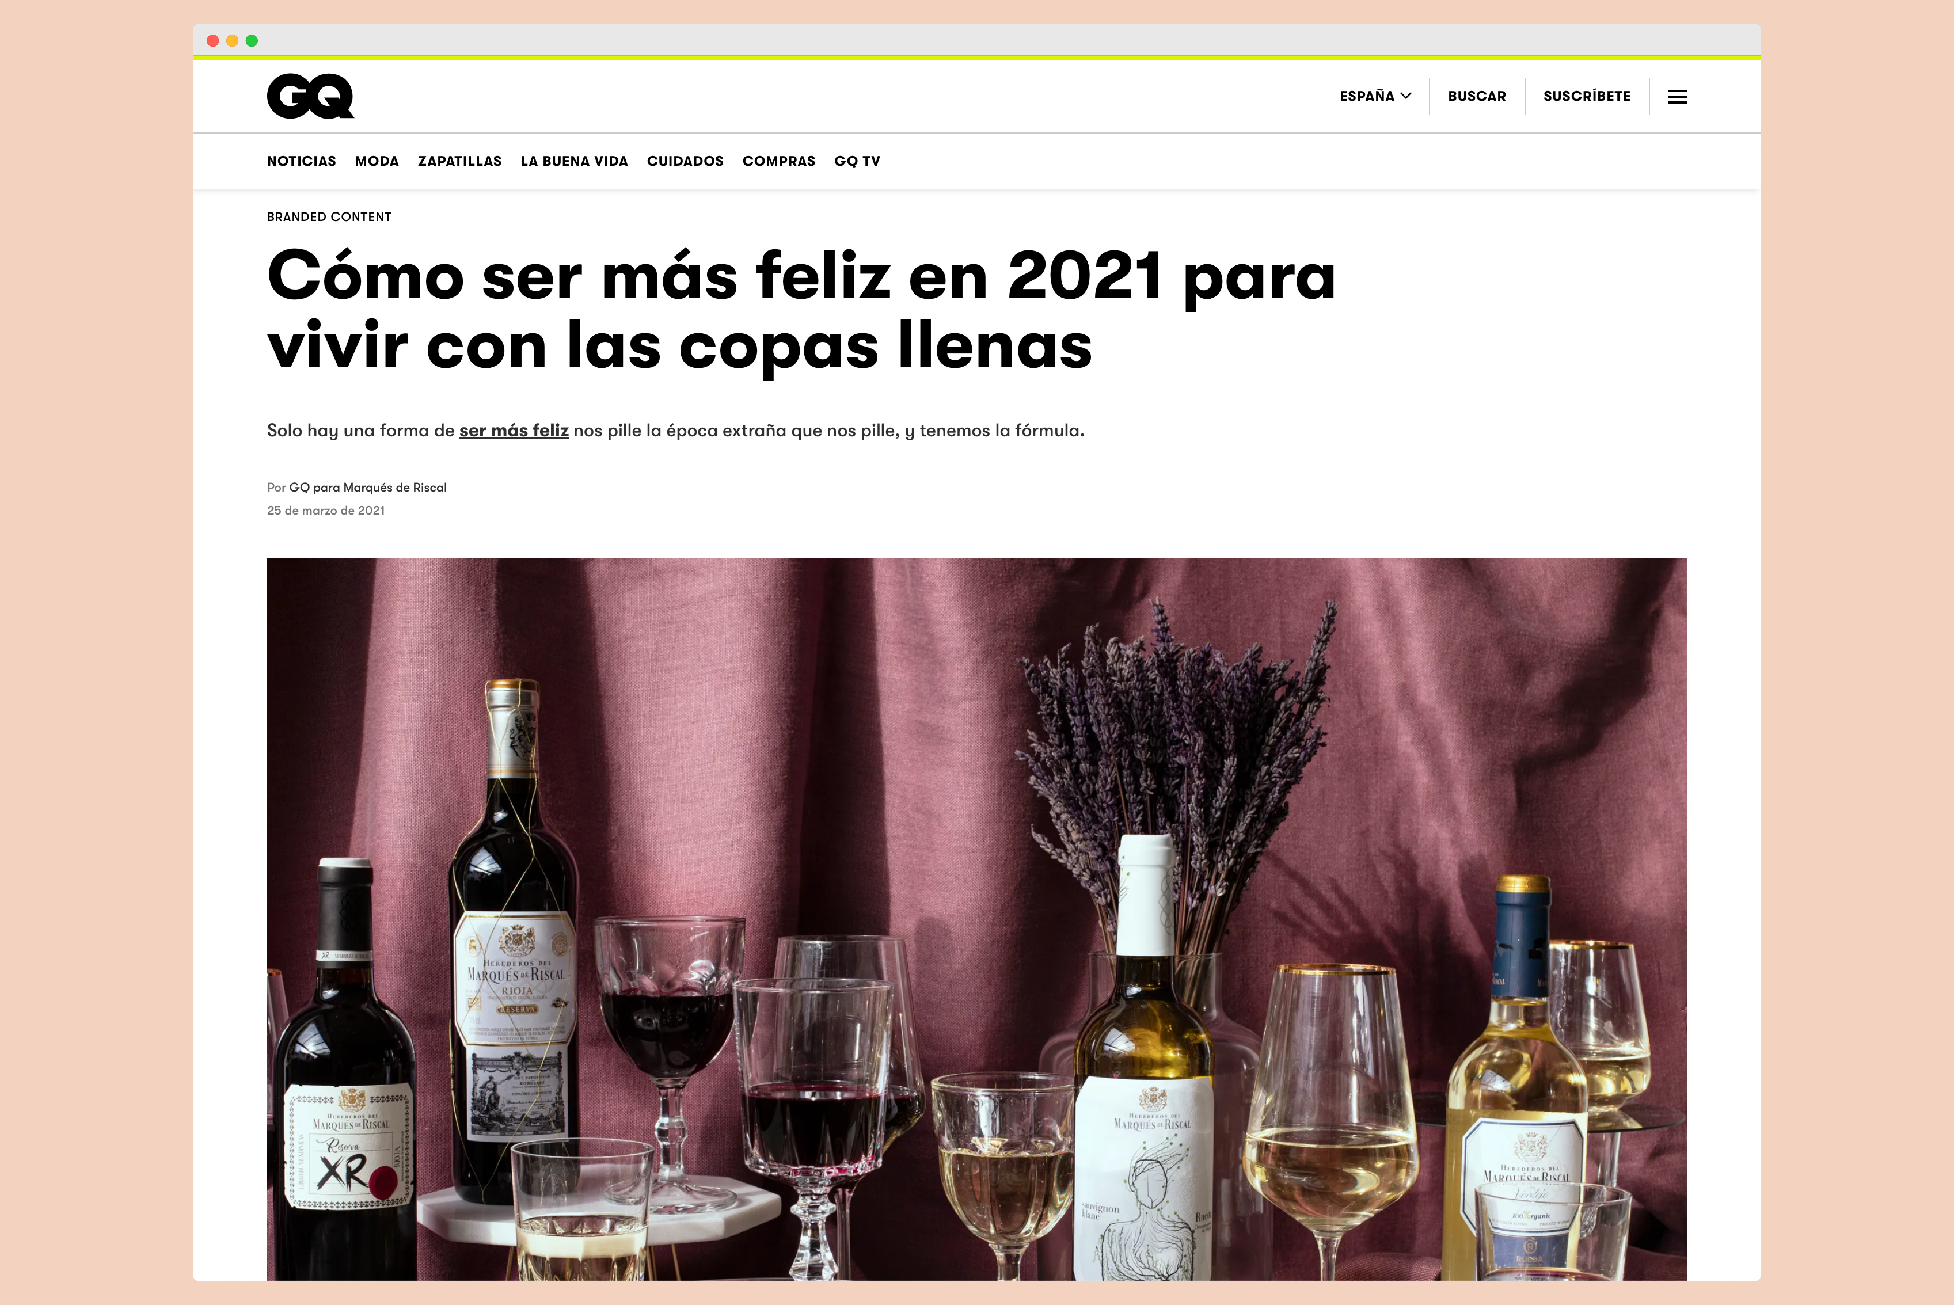This screenshot has height=1305, width=1954.
Task: Open the Buscar search option
Action: pos(1476,96)
